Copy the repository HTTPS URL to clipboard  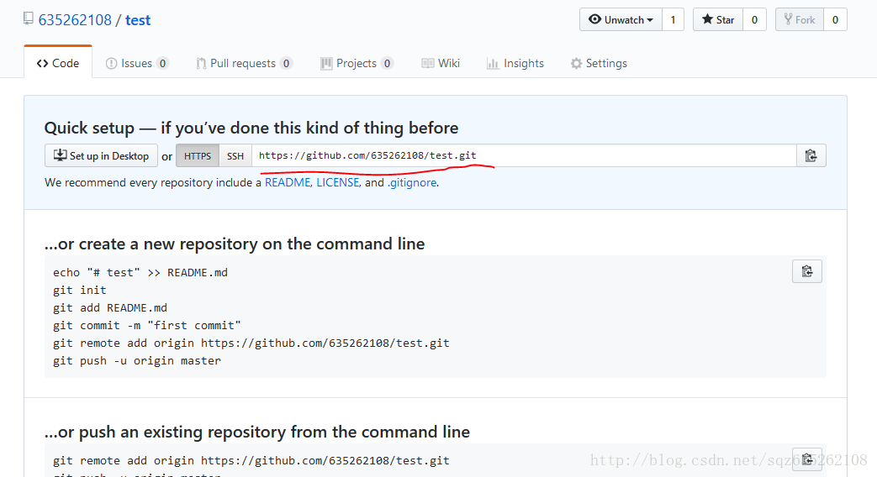pyautogui.click(x=811, y=156)
